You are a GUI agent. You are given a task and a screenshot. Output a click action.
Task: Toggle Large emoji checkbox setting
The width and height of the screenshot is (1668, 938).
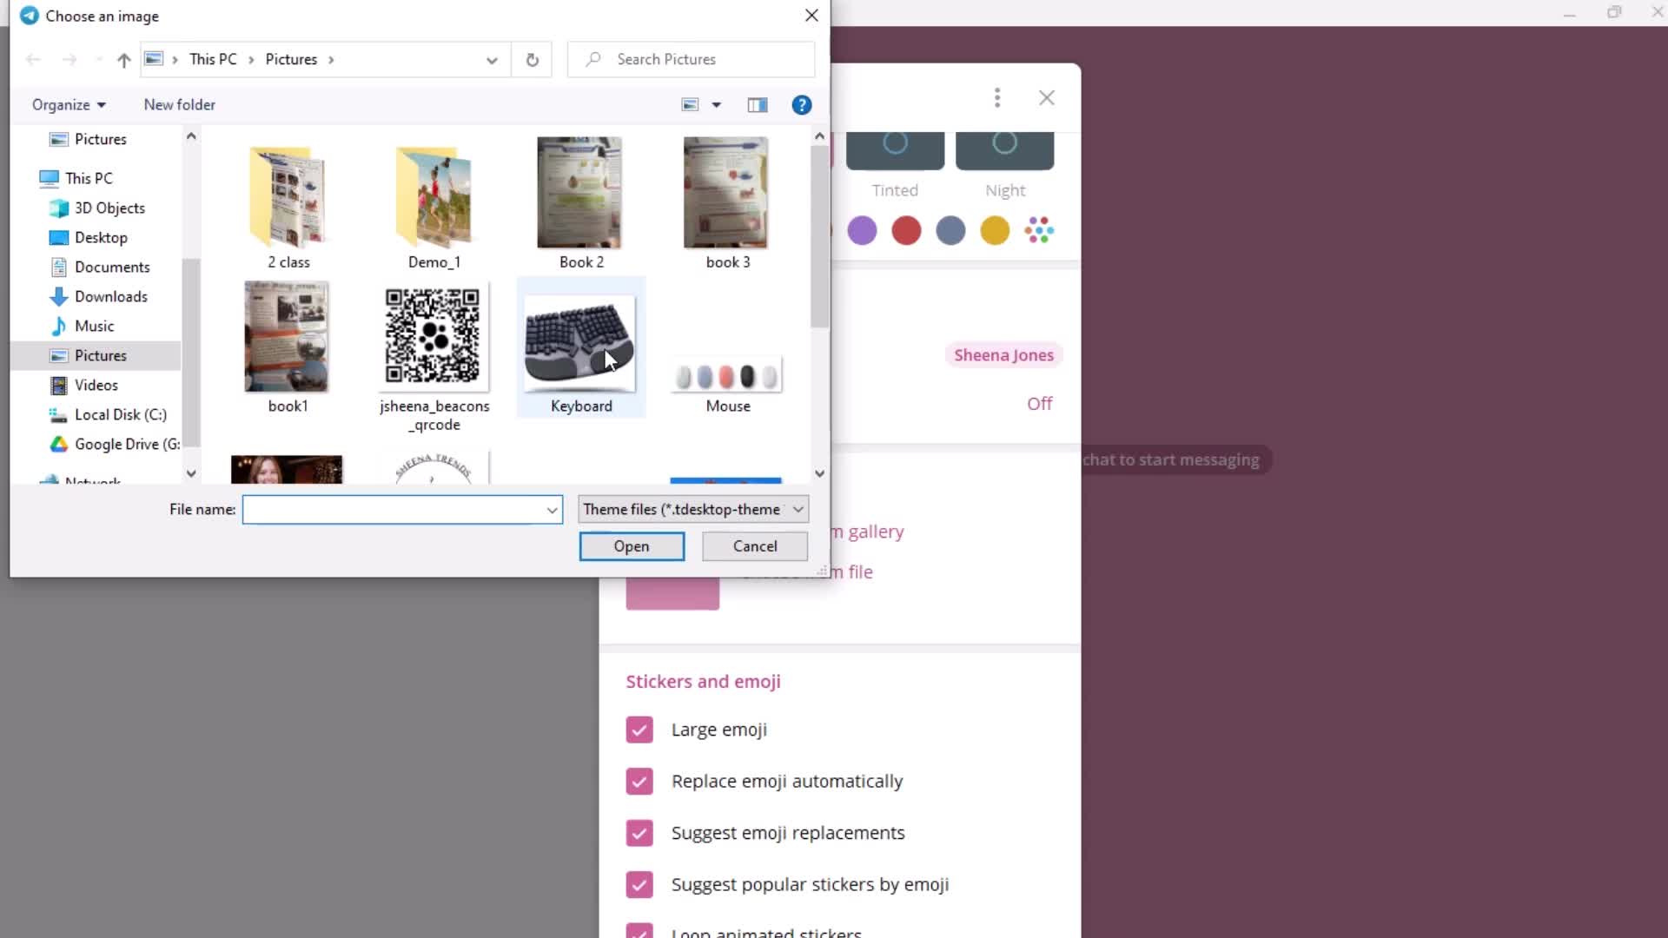pyautogui.click(x=639, y=730)
